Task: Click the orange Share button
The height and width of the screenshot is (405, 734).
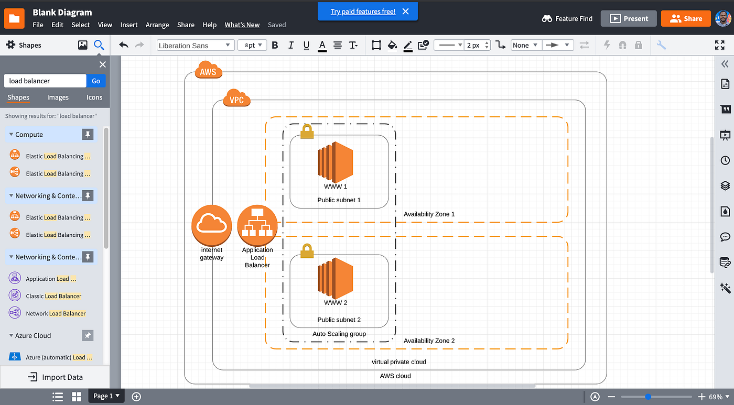Action: [x=686, y=18]
